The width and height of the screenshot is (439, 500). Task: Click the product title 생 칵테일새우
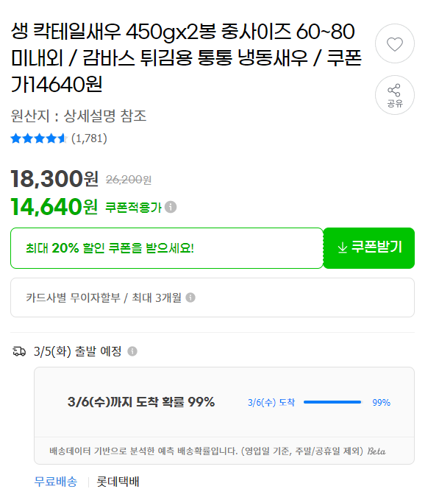(x=186, y=58)
